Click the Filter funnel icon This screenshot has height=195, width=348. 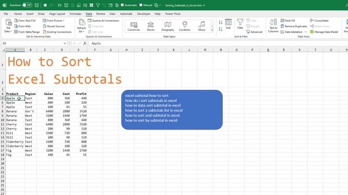click(x=240, y=22)
